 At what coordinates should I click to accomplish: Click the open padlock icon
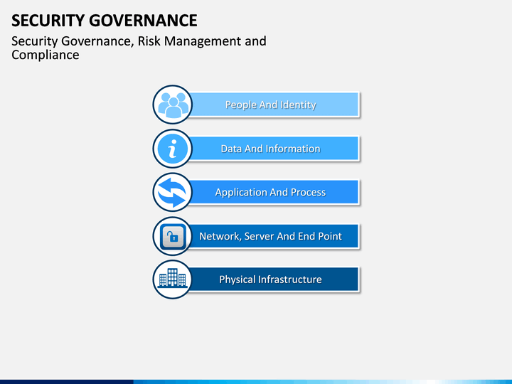pyautogui.click(x=173, y=236)
